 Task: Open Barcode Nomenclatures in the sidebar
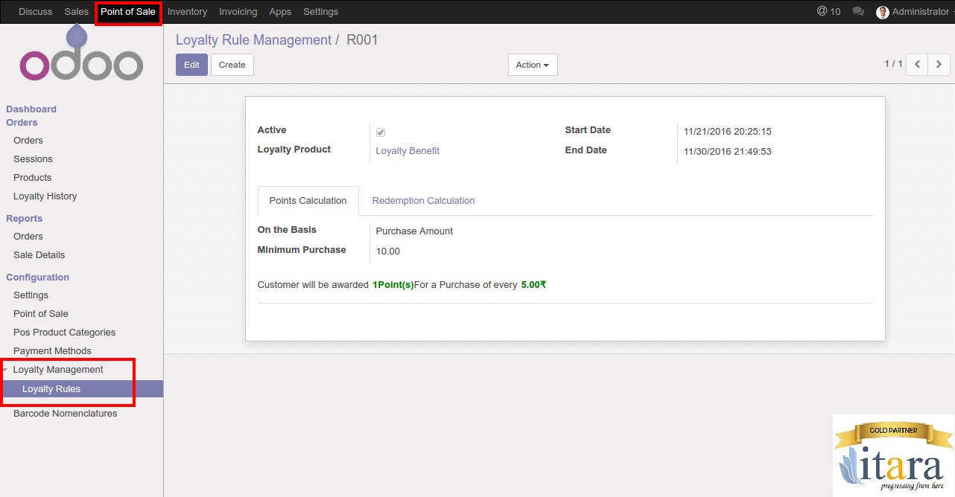tap(66, 414)
